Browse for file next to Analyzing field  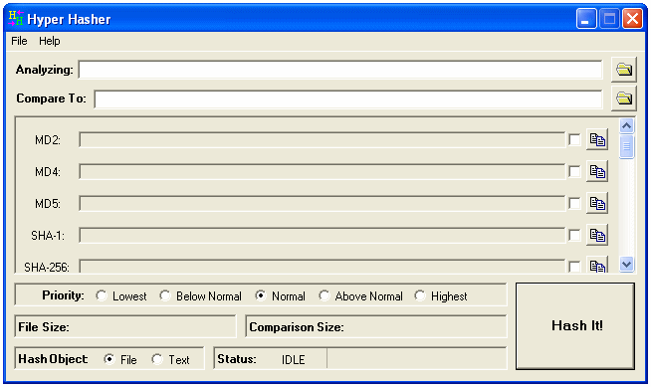click(x=623, y=70)
